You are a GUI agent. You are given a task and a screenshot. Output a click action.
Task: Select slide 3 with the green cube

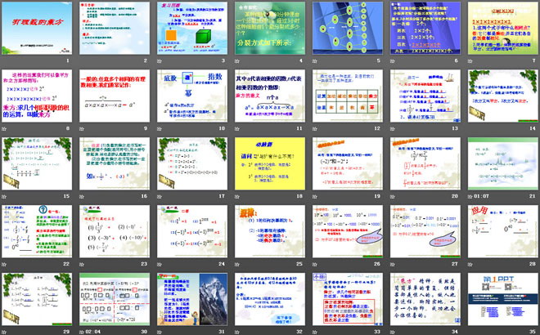pos(191,28)
